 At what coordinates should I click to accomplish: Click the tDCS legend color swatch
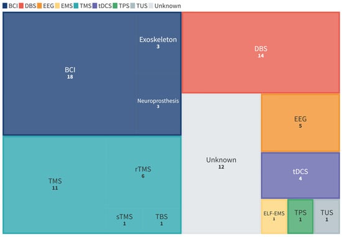click(x=95, y=6)
